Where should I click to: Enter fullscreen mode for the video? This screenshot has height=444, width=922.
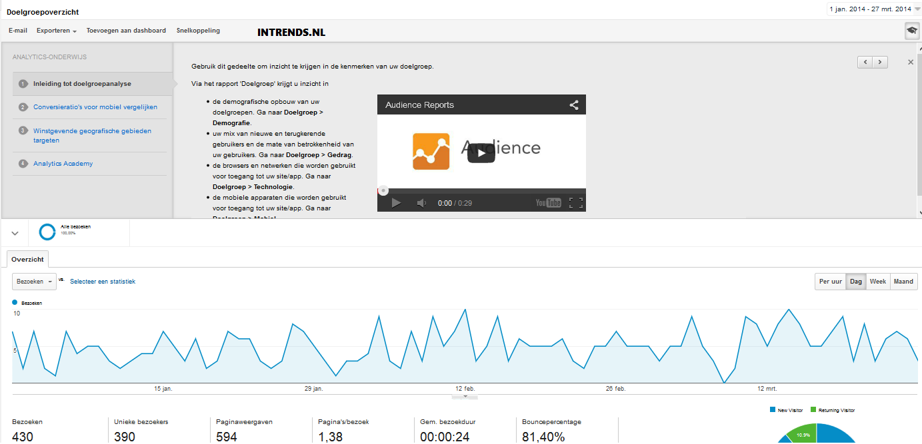point(576,203)
